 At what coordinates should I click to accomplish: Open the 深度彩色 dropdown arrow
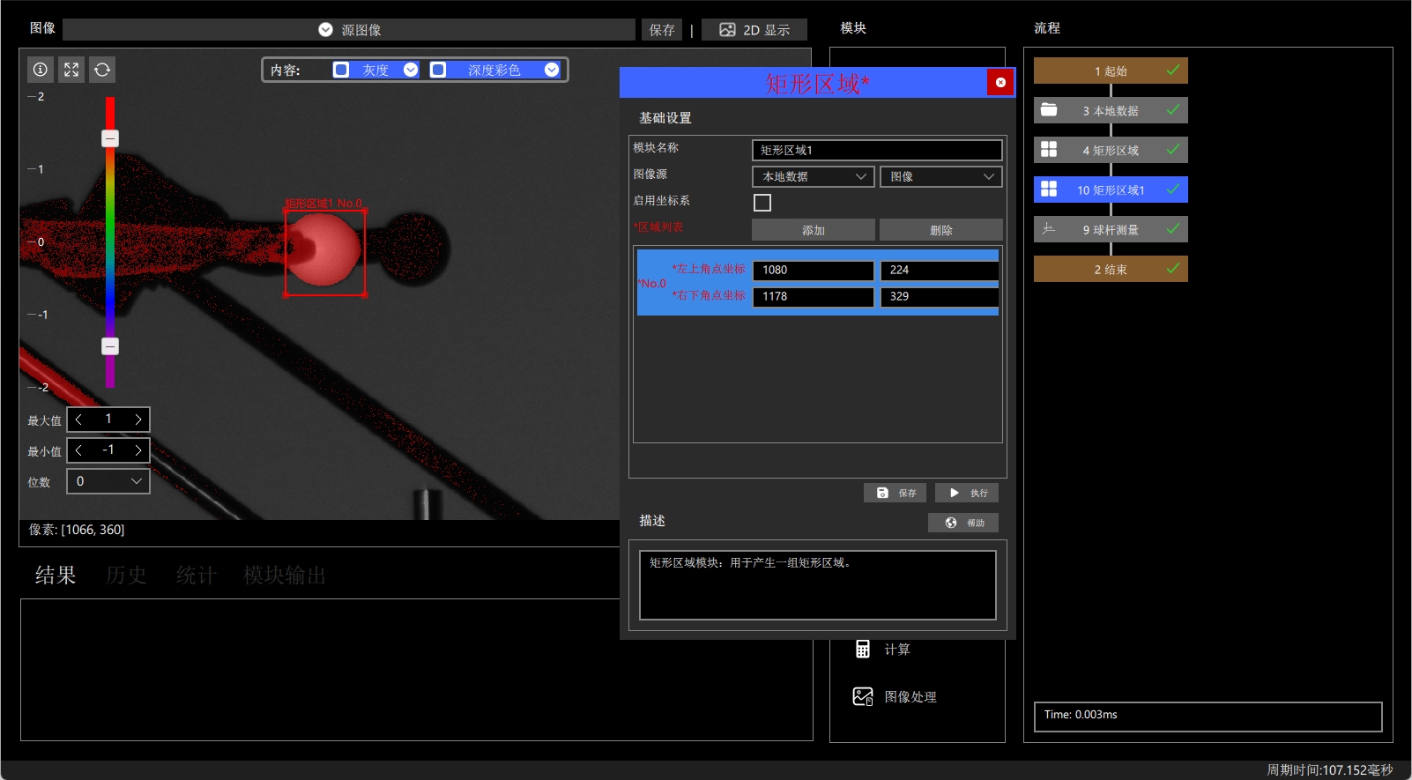click(x=552, y=70)
